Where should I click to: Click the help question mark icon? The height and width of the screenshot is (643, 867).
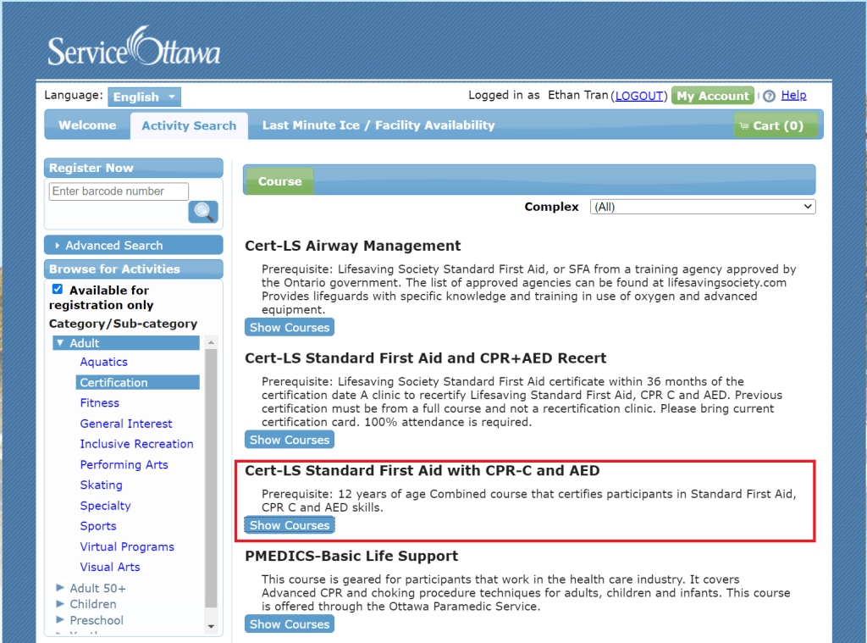[769, 97]
